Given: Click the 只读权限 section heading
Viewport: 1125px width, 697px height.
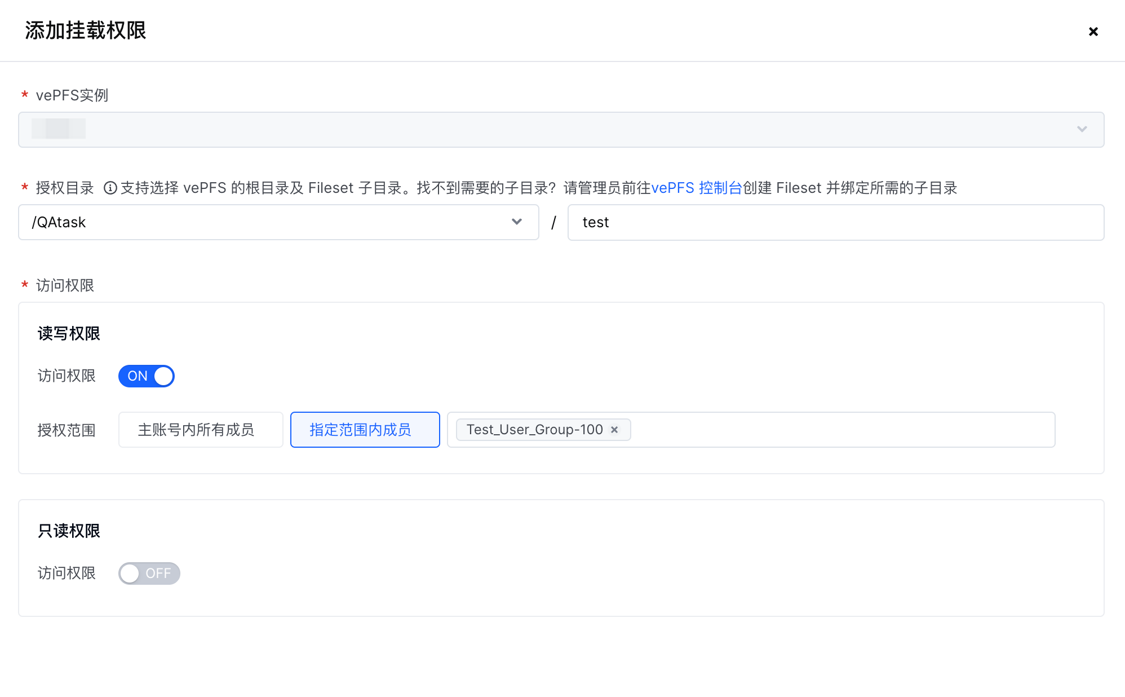Looking at the screenshot, I should click(69, 531).
